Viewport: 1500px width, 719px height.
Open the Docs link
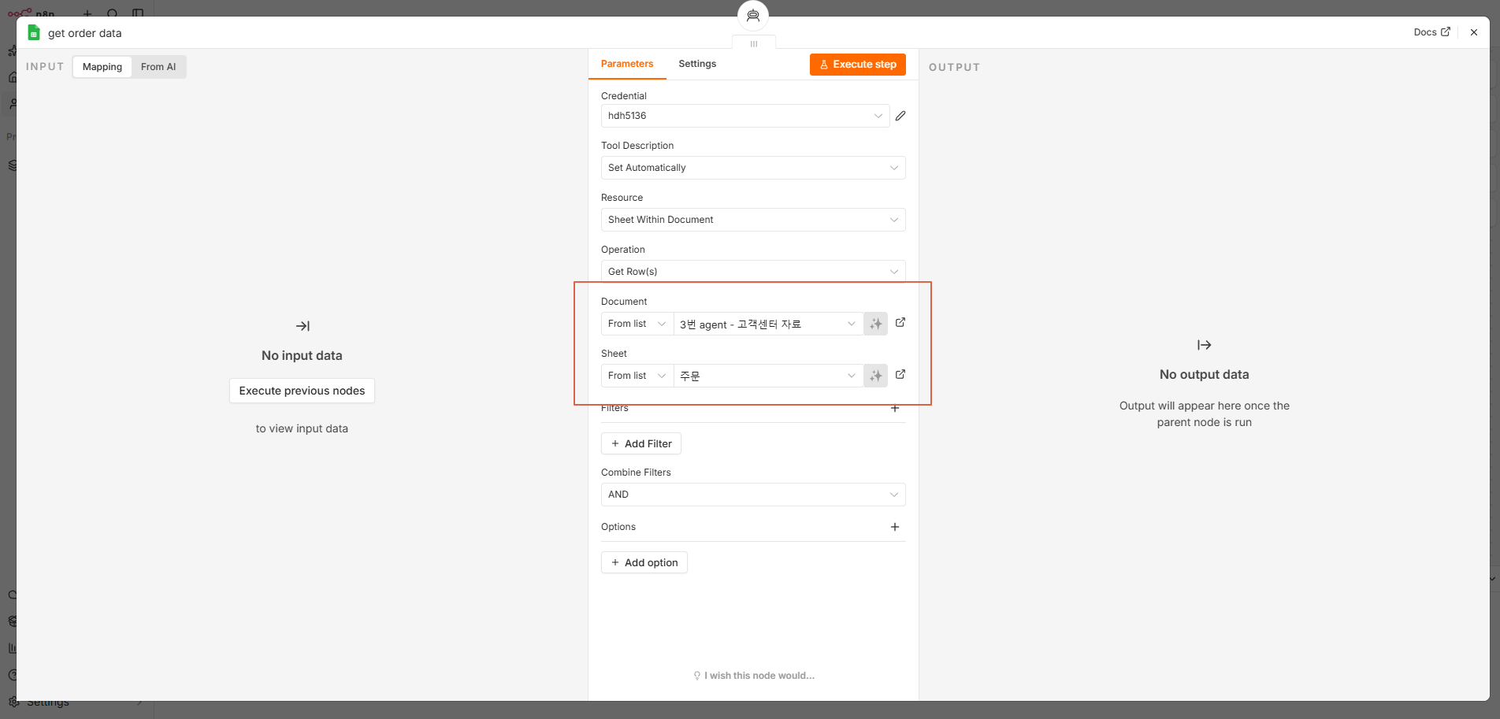[x=1431, y=32]
